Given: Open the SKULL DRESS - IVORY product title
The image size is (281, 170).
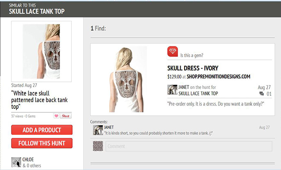Looking at the screenshot, I should pyautogui.click(x=193, y=68).
